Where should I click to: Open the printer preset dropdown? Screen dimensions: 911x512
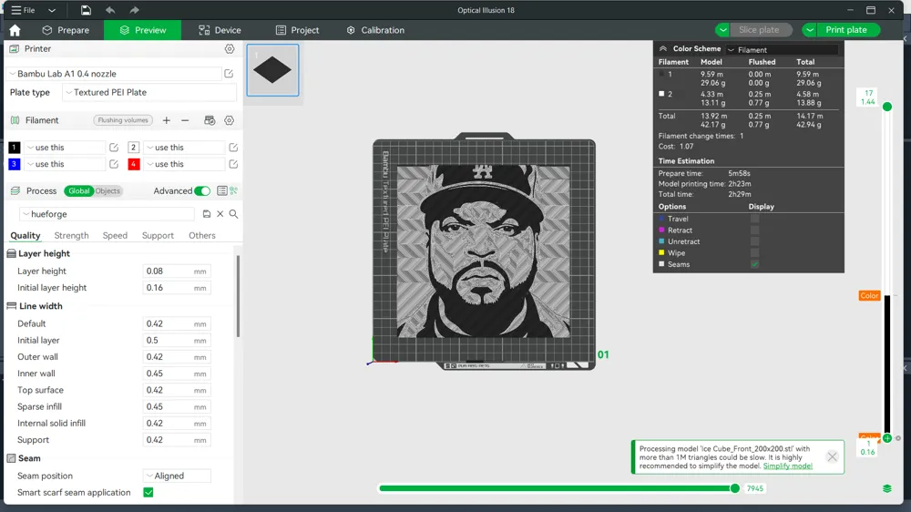114,74
